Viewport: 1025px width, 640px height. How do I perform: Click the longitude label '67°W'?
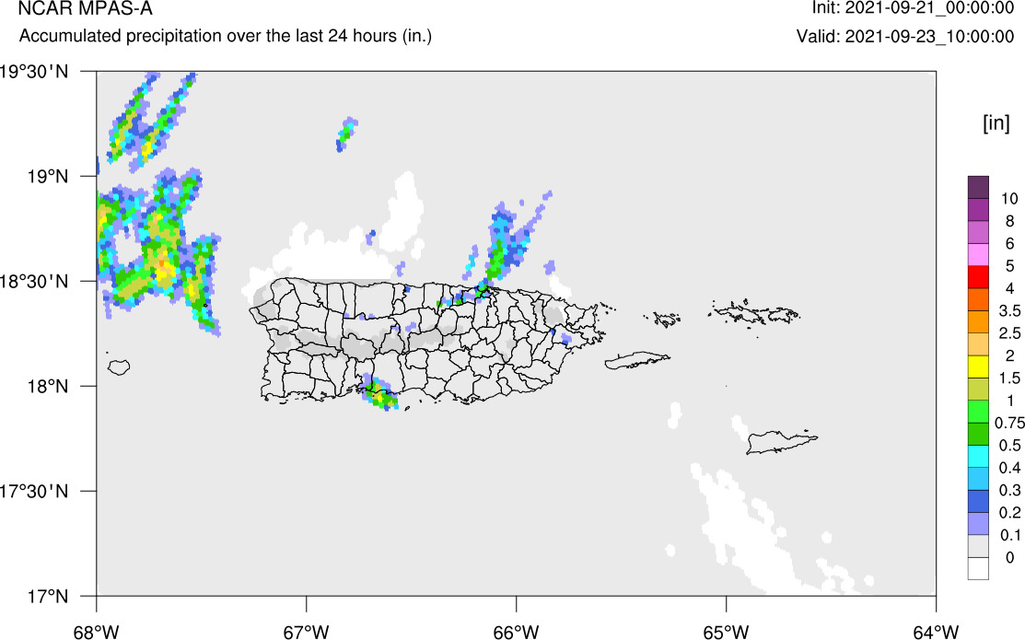click(307, 632)
